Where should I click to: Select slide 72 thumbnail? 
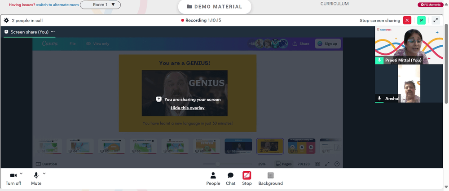[x=331, y=146]
